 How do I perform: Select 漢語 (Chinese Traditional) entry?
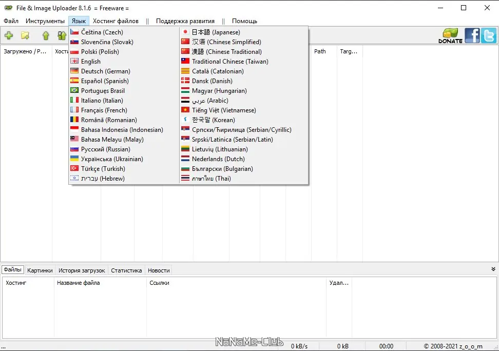point(244,51)
